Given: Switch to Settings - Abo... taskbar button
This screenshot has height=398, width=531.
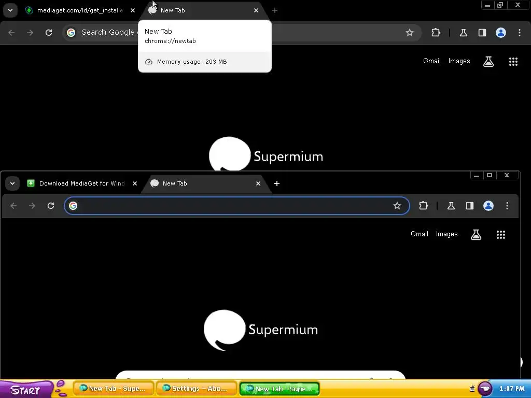Looking at the screenshot, I should pyautogui.click(x=197, y=389).
